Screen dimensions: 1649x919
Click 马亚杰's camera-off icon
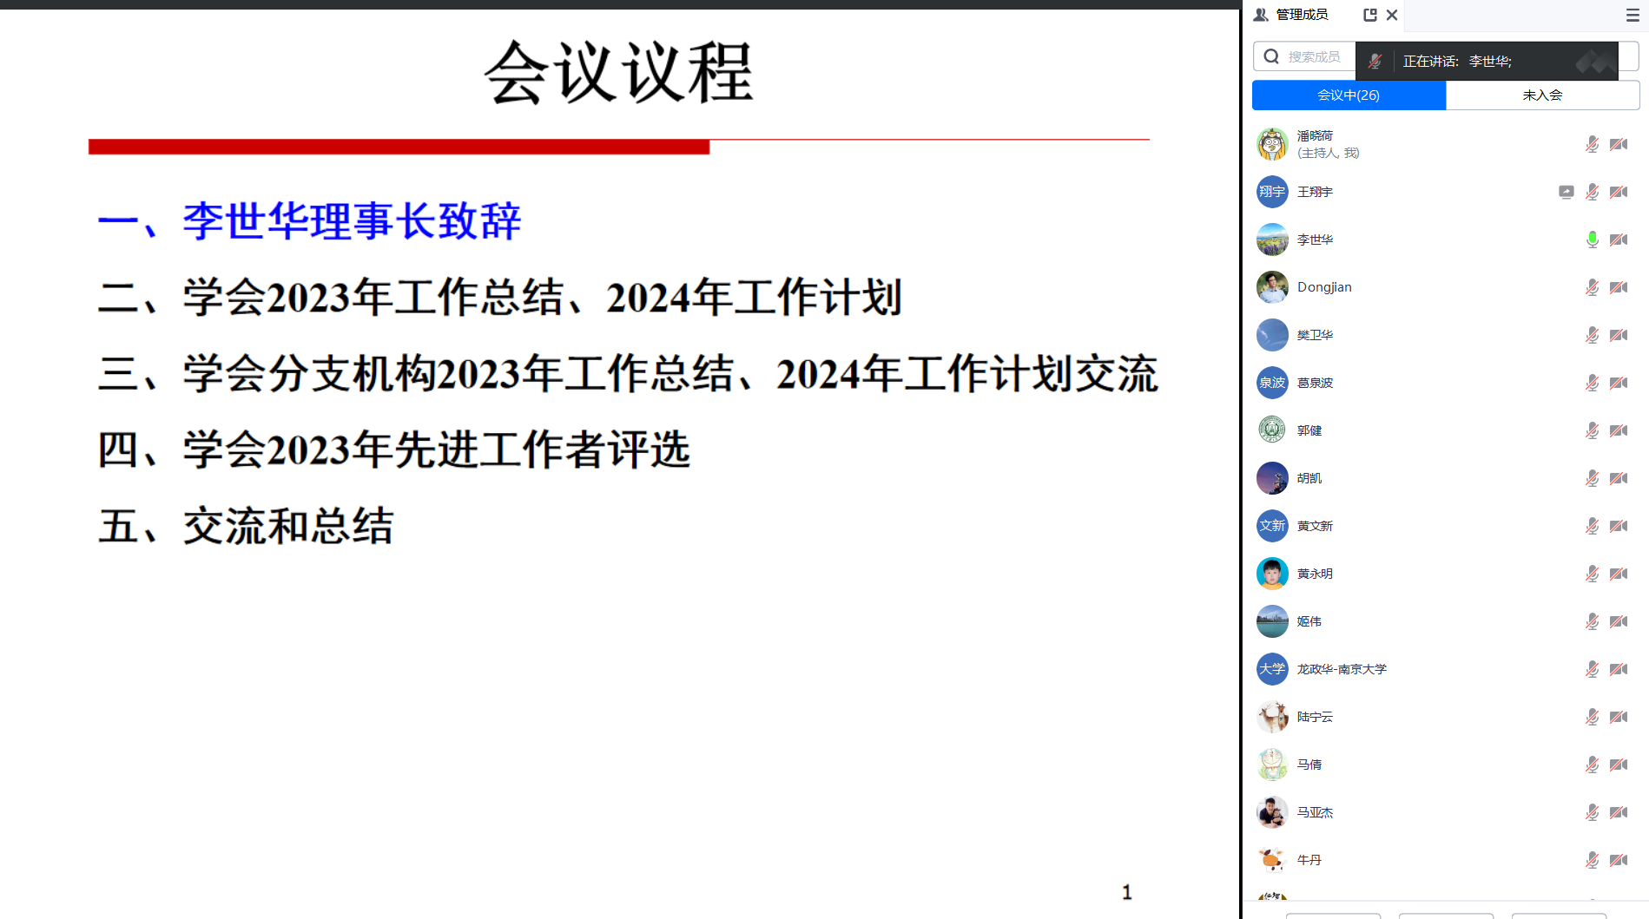click(x=1619, y=812)
